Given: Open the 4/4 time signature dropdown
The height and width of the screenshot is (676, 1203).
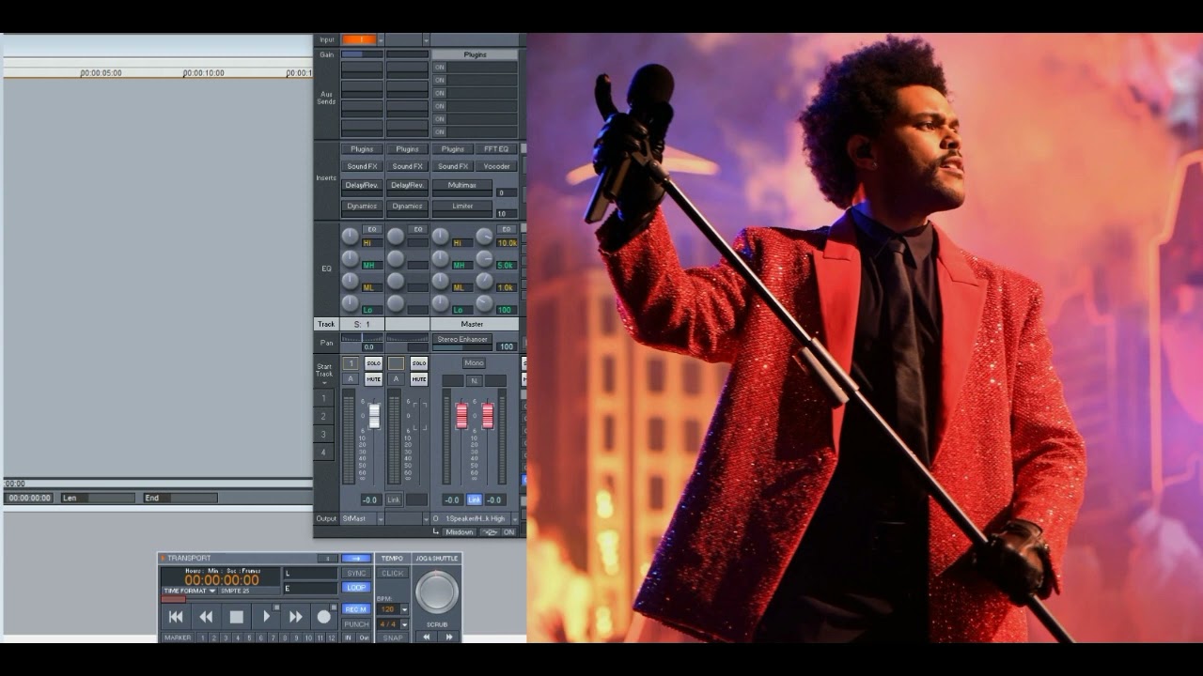Looking at the screenshot, I should [x=405, y=624].
